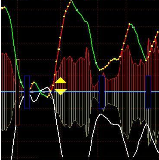
Task: Click the small yellow-dotted hump next to the first blue rectangle
Action: [34, 83]
